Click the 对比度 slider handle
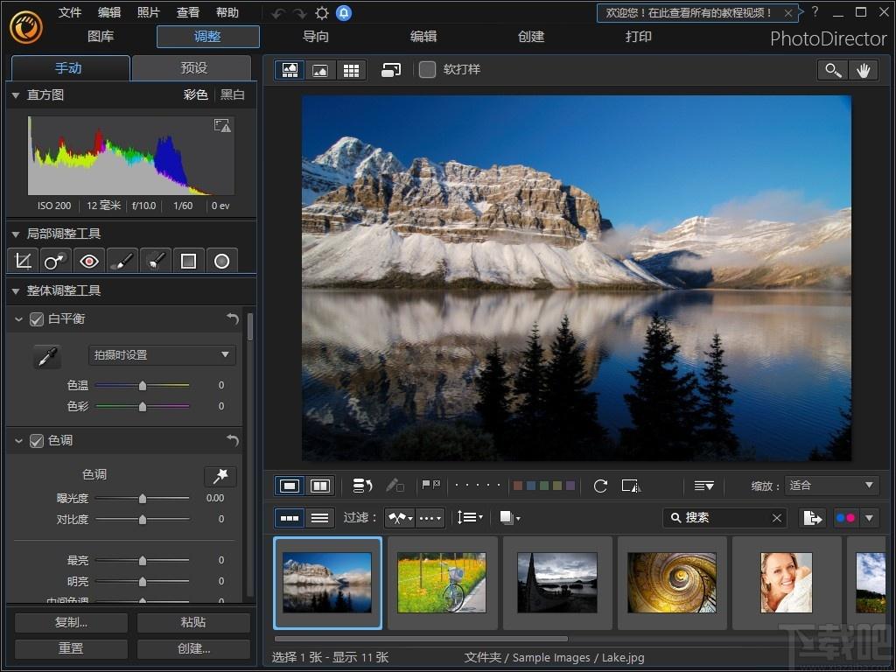The height and width of the screenshot is (672, 896). 143,520
